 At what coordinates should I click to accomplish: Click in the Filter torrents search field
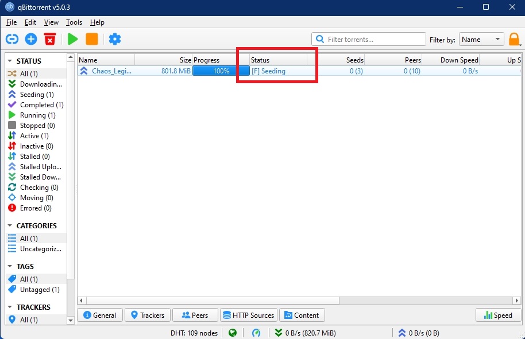(x=369, y=39)
